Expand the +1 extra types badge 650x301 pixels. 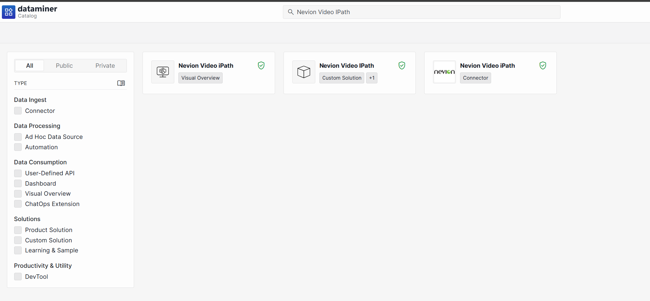(372, 78)
